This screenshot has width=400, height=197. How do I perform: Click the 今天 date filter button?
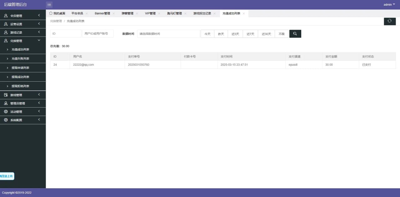point(207,33)
